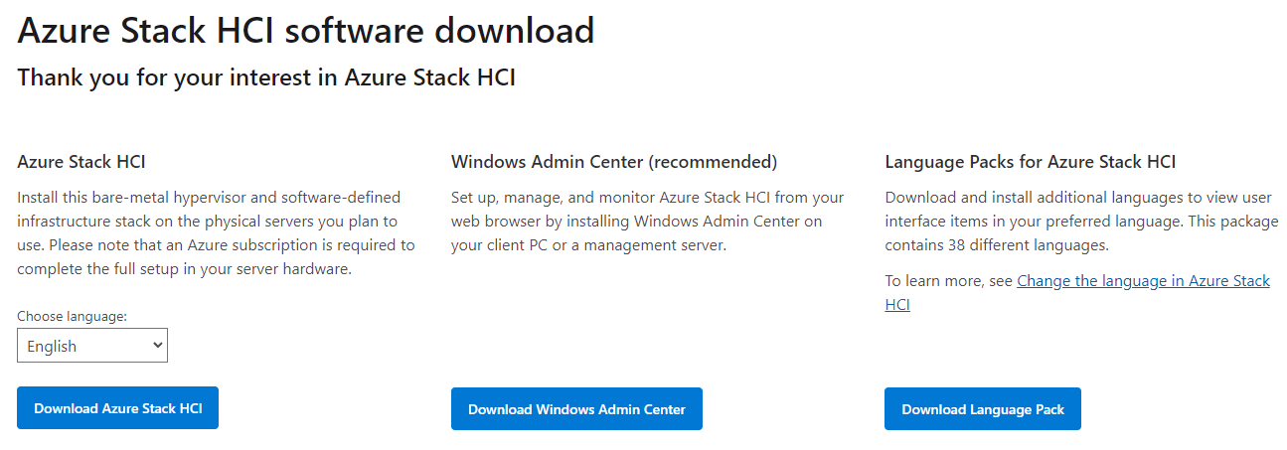The image size is (1287, 450).
Task: Click the word English in the language box
Action: click(52, 346)
